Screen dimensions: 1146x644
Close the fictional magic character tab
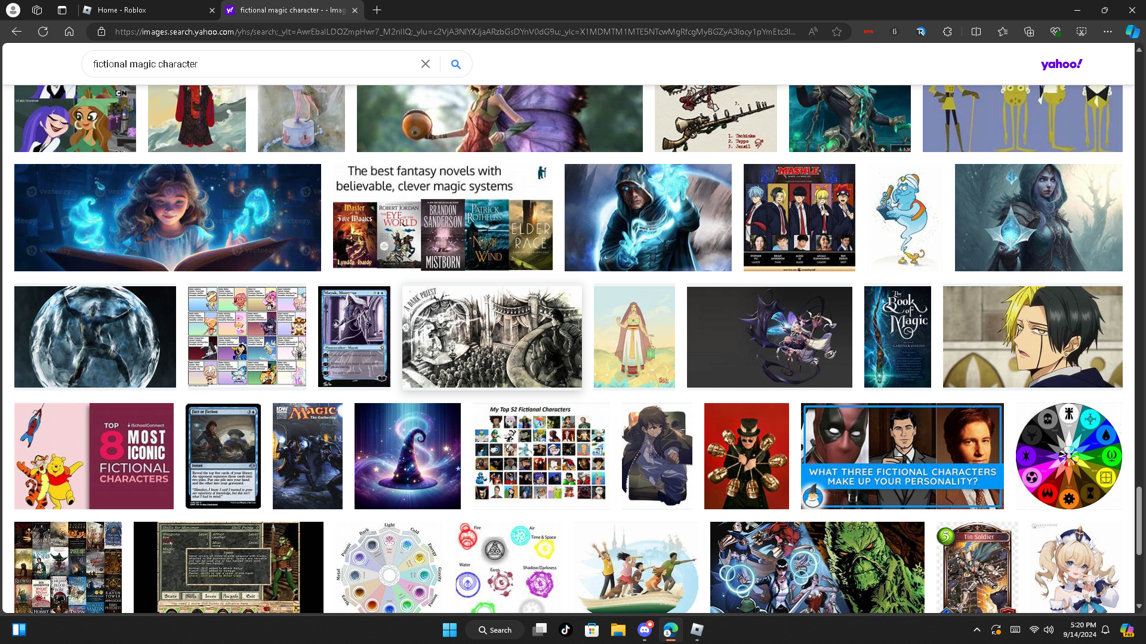[355, 10]
